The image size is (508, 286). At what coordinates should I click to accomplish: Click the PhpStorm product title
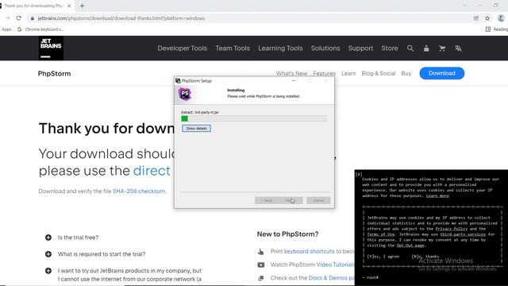tap(54, 74)
